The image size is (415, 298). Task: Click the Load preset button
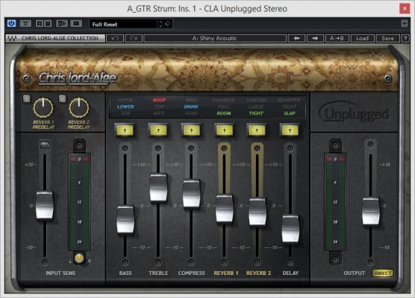(x=362, y=38)
